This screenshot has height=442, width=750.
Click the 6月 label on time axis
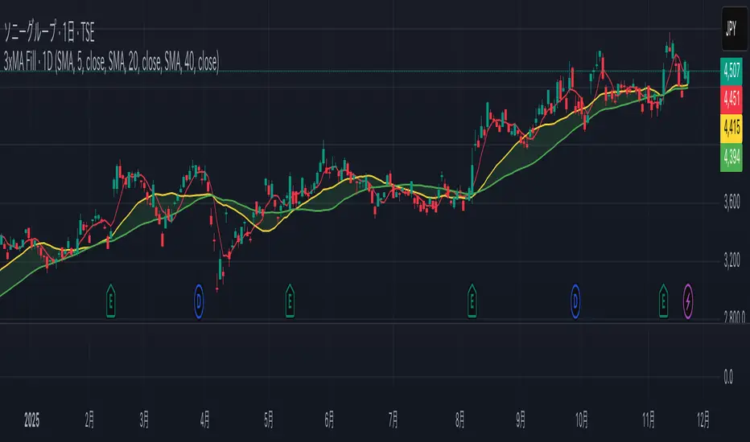pyautogui.click(x=329, y=420)
